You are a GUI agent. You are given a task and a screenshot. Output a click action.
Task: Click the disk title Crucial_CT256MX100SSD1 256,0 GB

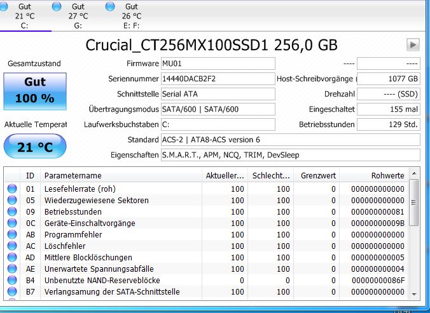211,45
